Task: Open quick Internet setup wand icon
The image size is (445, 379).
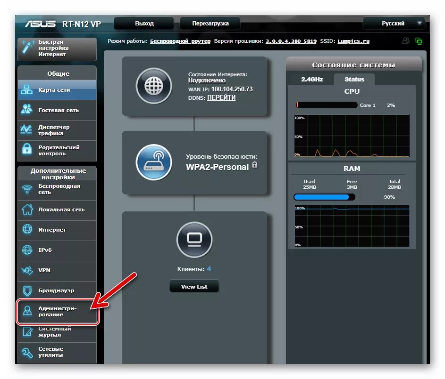Action: click(27, 47)
